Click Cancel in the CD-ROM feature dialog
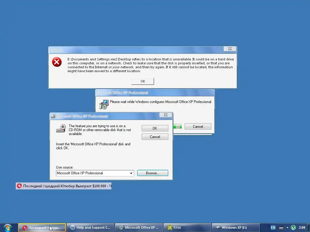Viewport: 310px width, 232px height. 155,137
